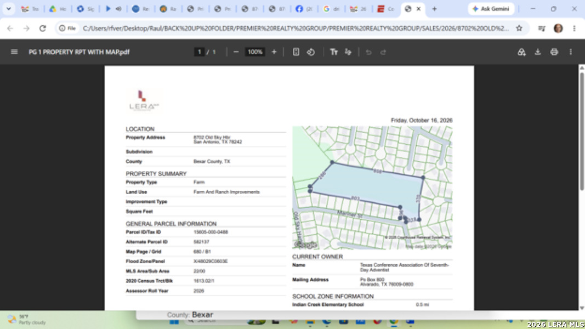The width and height of the screenshot is (585, 329).
Task: Open the PDF viewer sidebar menu
Action: pyautogui.click(x=14, y=52)
